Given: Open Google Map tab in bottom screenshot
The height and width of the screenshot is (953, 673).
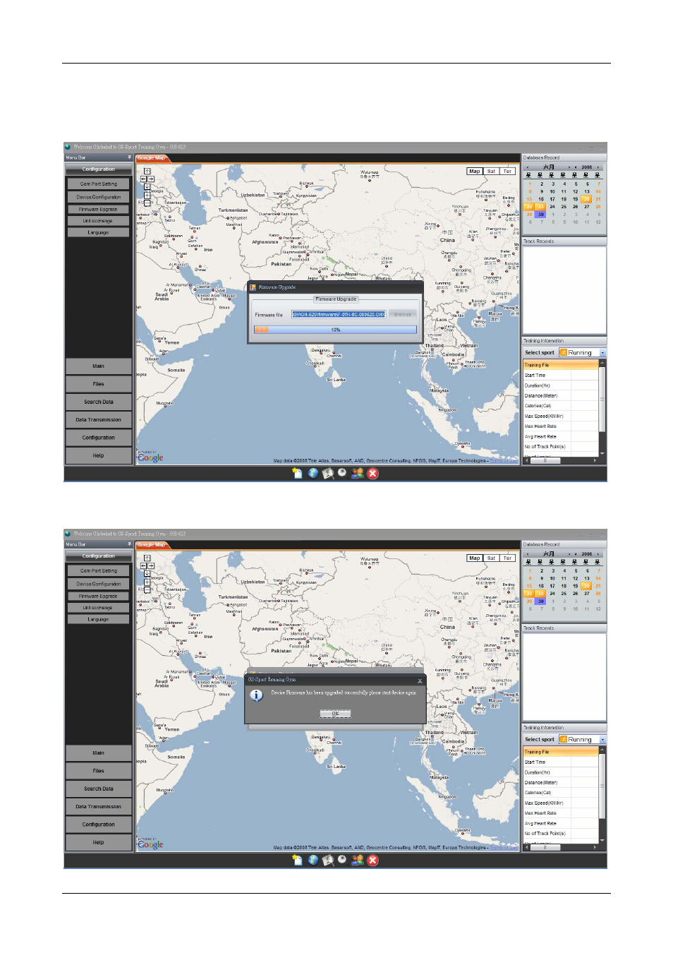Looking at the screenshot, I should [151, 545].
